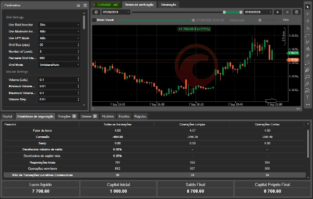313x199 pixels.
Task: Open the start date 07/09/2024 picker
Action: click(116, 12)
